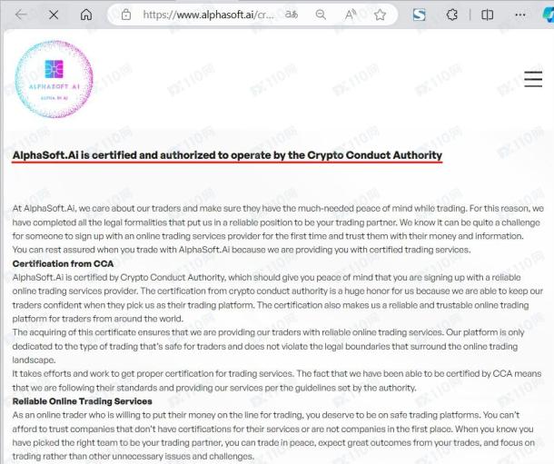
Task: Activate Read Aloud icon
Action: (351, 15)
